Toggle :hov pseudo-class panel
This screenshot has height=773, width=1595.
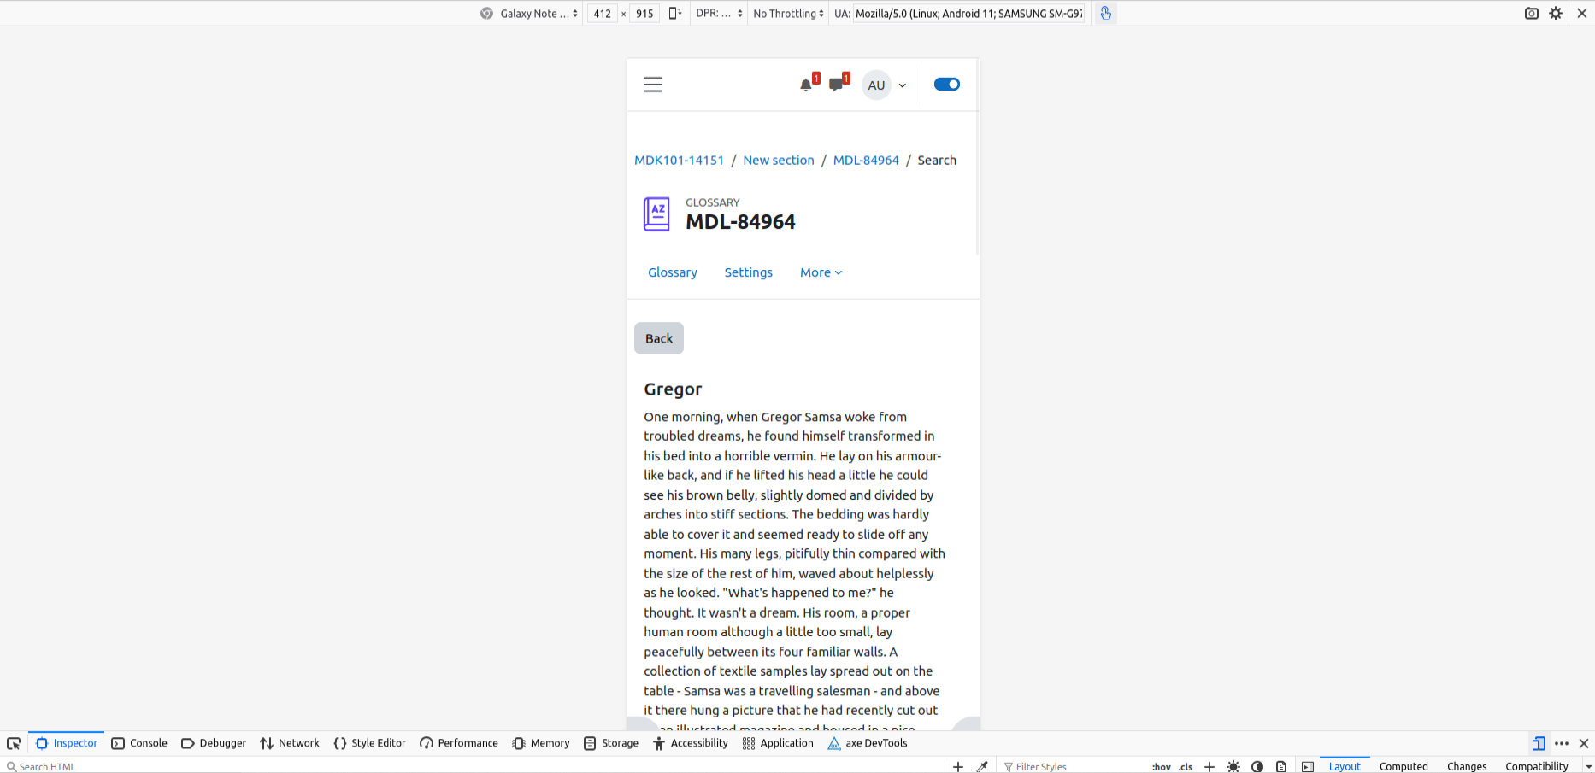pos(1161,766)
